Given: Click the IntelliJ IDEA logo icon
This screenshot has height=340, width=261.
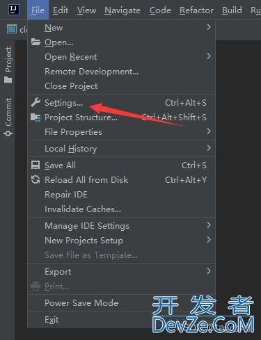Looking at the screenshot, I should point(14,10).
